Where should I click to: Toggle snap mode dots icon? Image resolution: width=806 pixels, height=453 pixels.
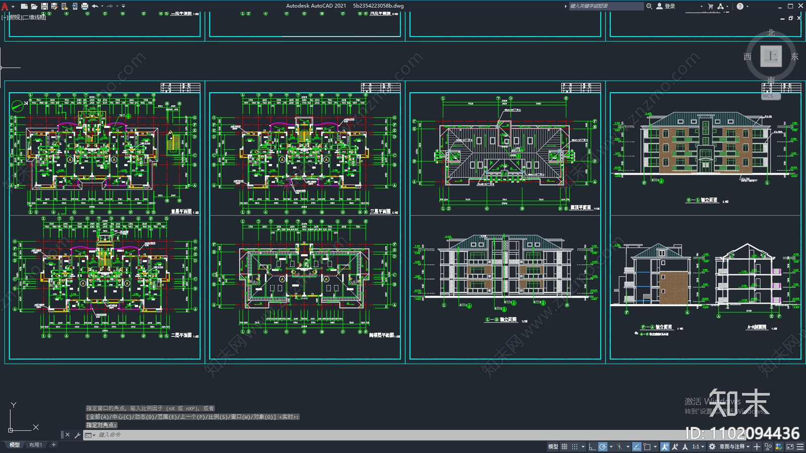pyautogui.click(x=575, y=446)
